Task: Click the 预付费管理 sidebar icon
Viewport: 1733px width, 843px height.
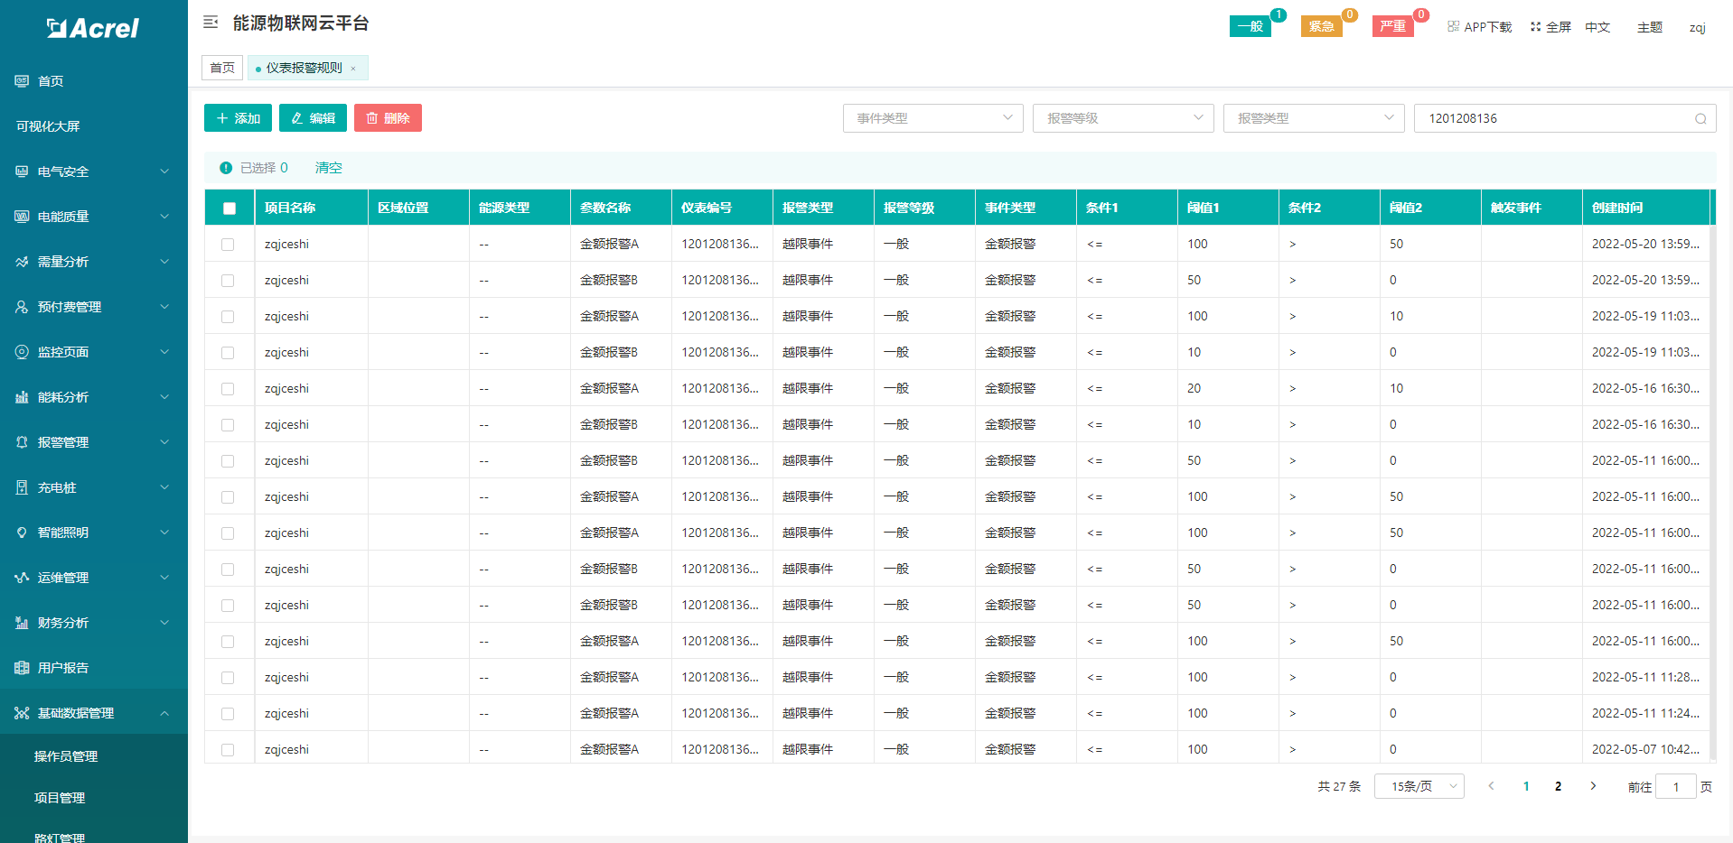Action: coord(22,307)
